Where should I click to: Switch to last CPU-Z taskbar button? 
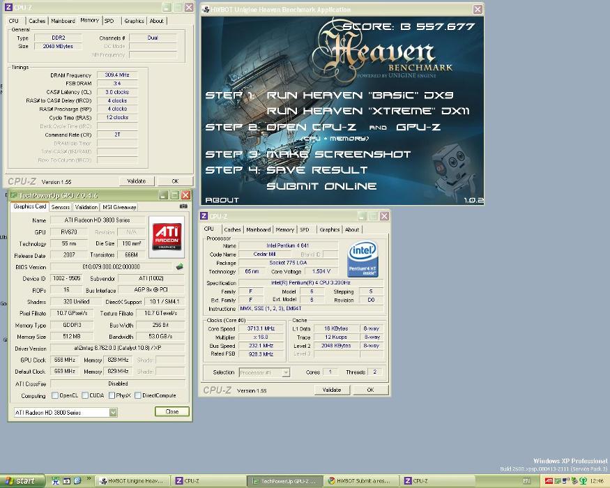[438, 481]
